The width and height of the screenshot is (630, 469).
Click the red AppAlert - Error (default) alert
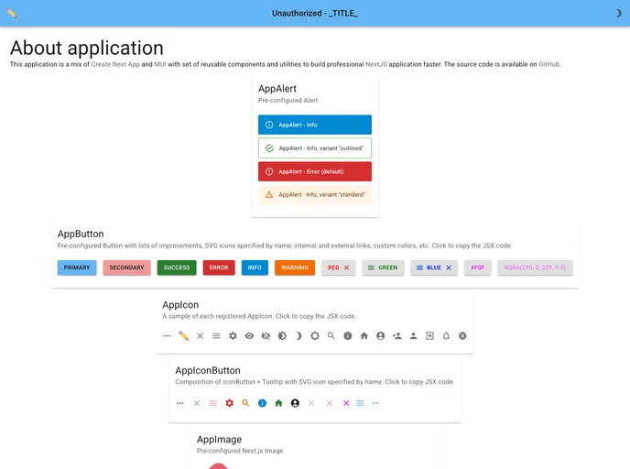coord(315,171)
